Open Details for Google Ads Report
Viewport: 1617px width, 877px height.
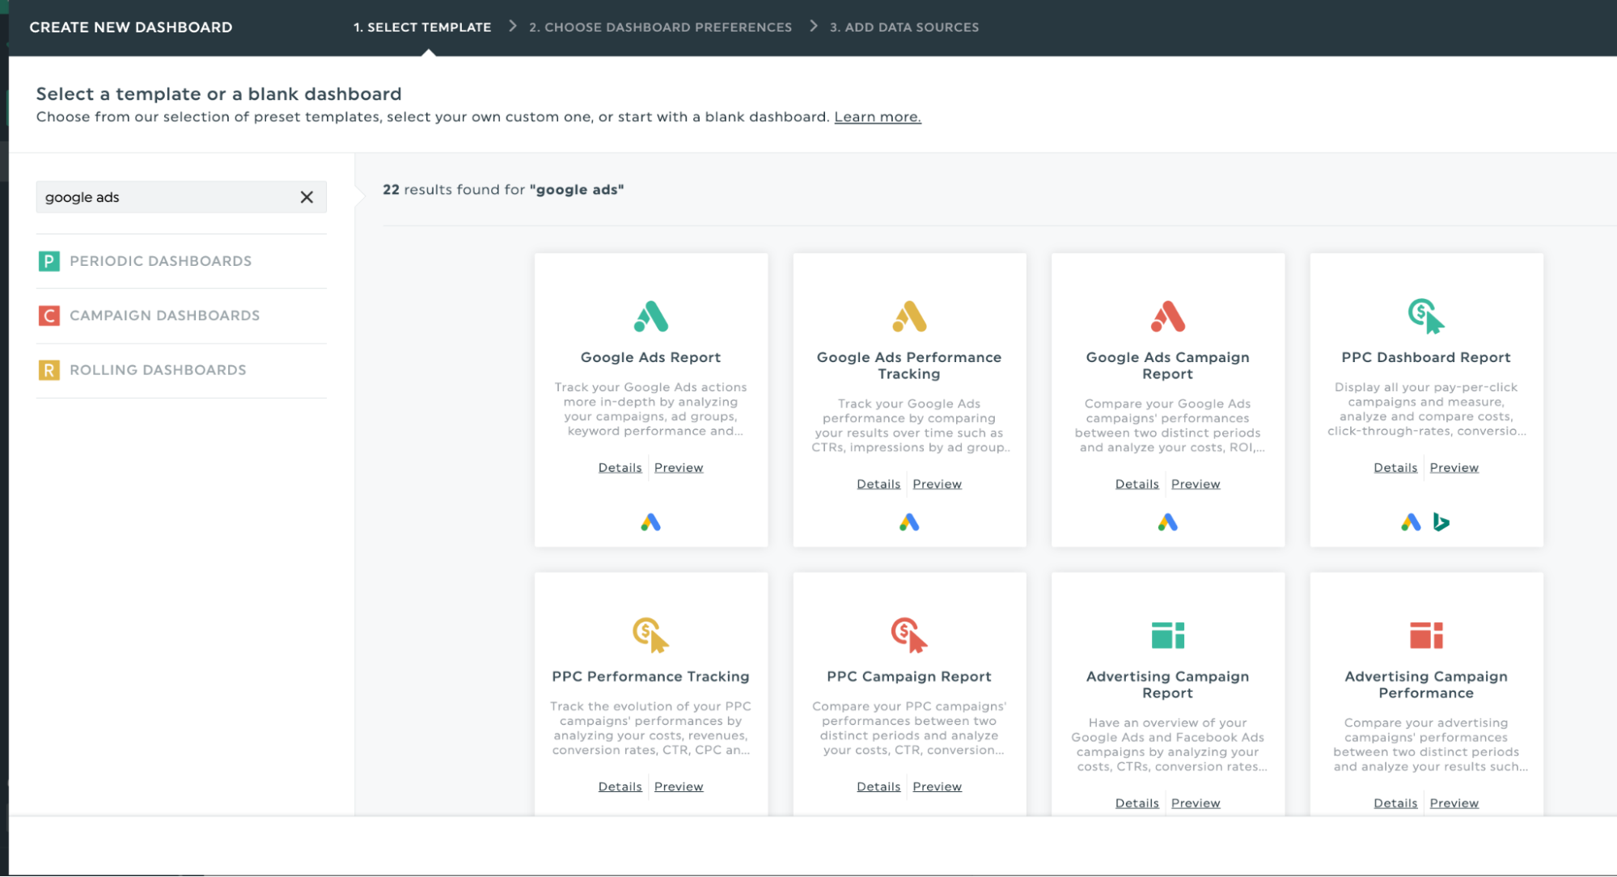(x=620, y=468)
